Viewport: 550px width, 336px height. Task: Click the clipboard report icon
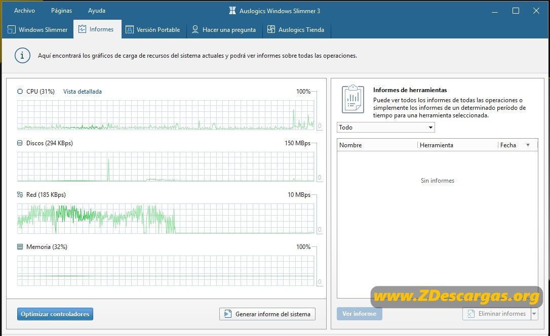pos(353,99)
